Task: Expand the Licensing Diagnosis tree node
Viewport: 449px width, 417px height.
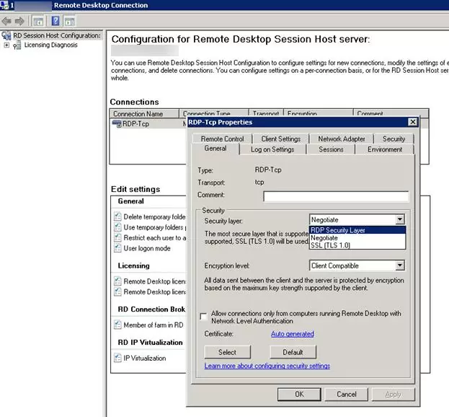Action: click(6, 45)
